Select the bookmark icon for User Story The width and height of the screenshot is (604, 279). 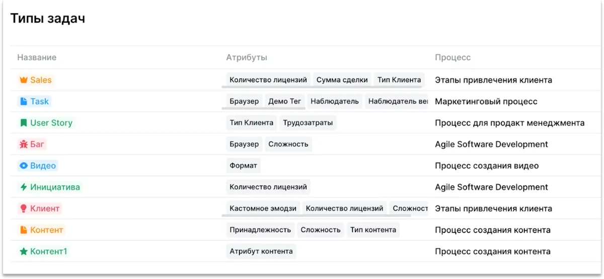click(x=23, y=123)
